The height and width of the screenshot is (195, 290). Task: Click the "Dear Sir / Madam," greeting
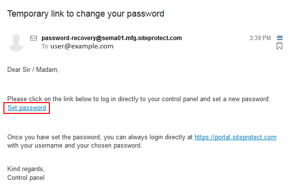33,70
